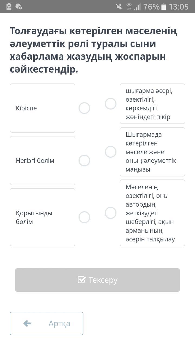This screenshot has width=195, height=348.
Task: Select the radio circle next to Негізгі бөлім
Action: (84, 160)
